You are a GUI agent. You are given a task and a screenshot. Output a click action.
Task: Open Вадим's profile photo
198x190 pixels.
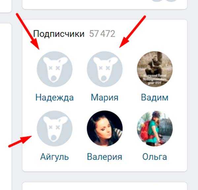(x=155, y=69)
